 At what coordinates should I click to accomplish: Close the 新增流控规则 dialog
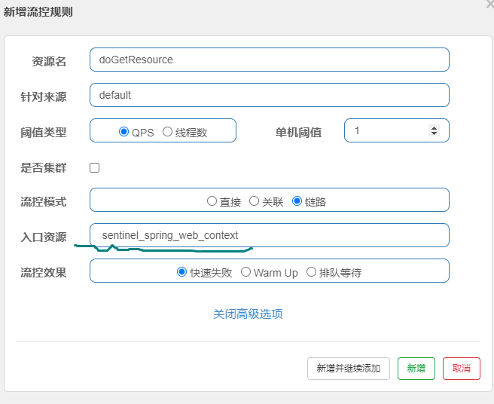490,4
